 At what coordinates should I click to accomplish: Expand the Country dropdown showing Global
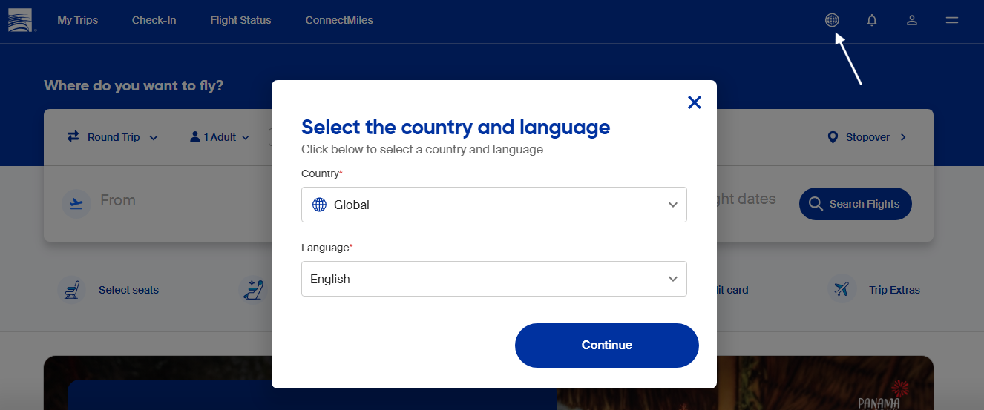click(x=493, y=205)
